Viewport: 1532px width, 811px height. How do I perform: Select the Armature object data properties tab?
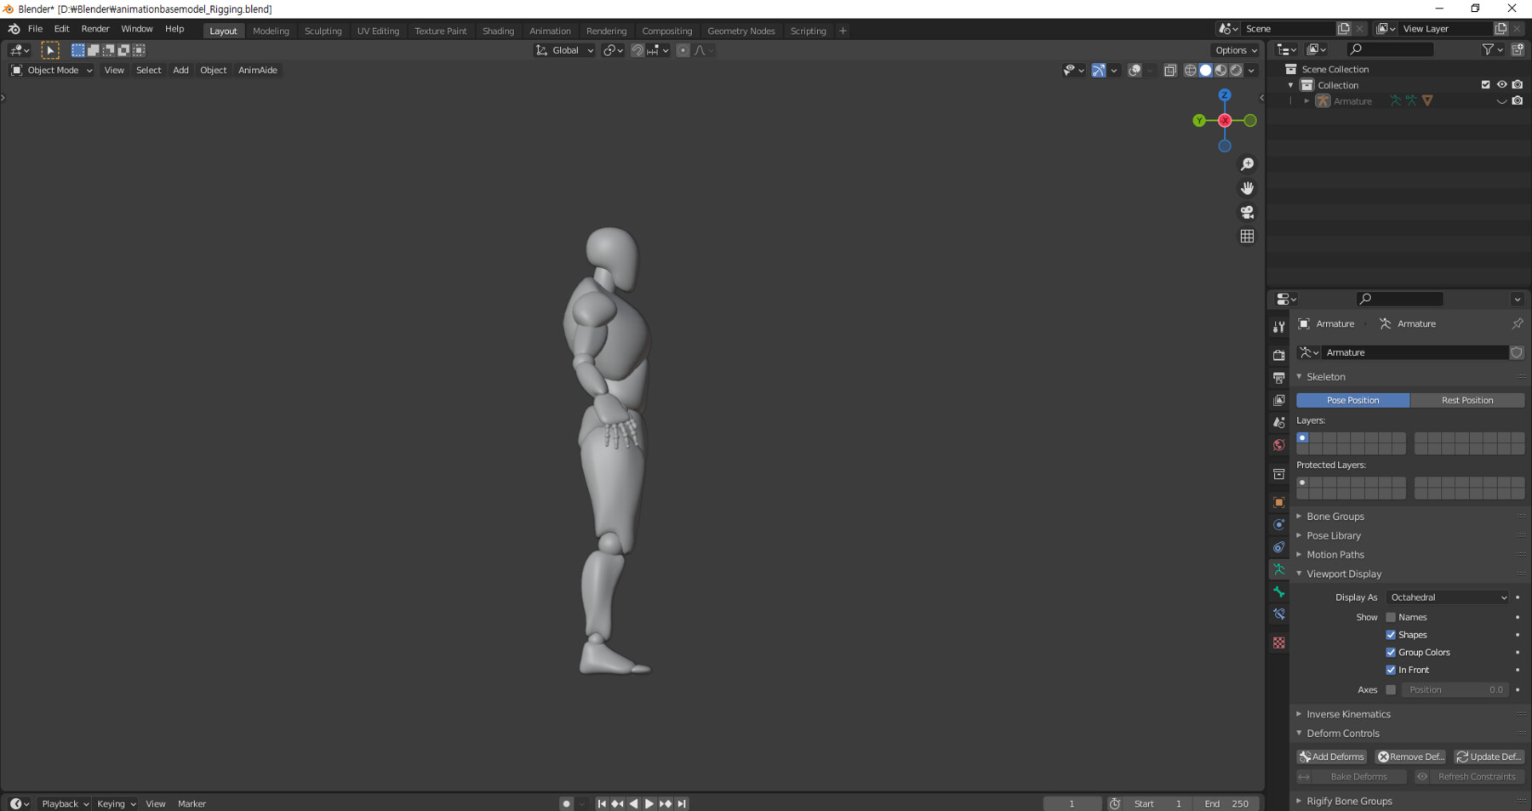coord(1278,570)
